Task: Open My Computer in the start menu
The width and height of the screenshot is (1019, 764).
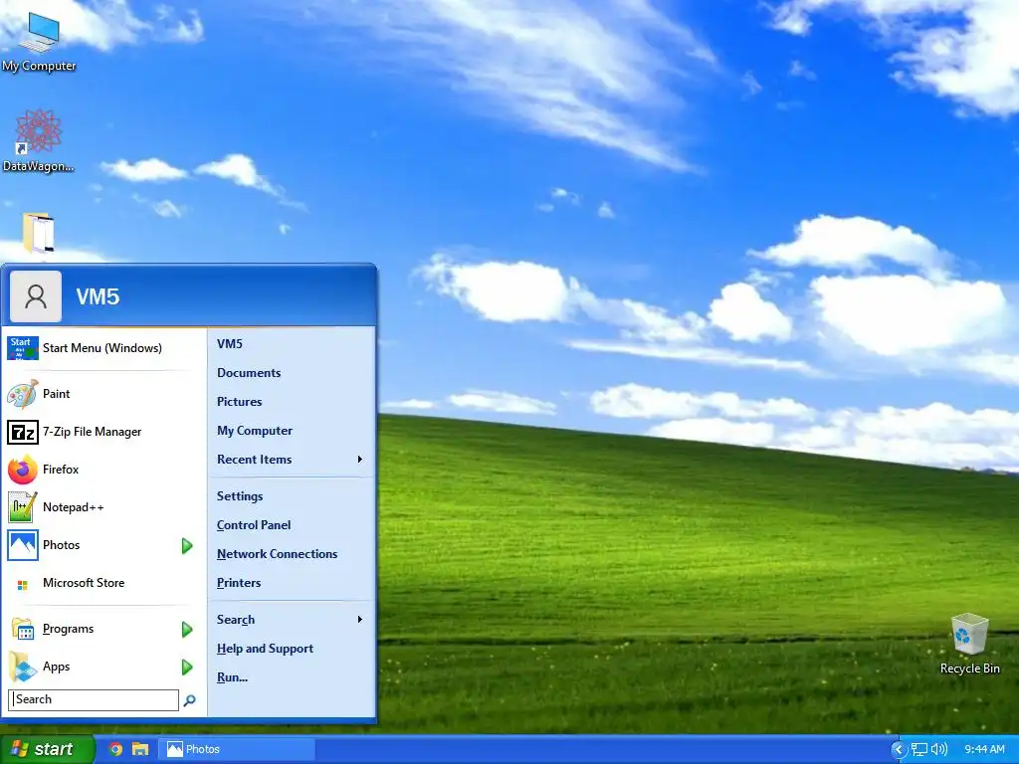Action: (x=255, y=431)
